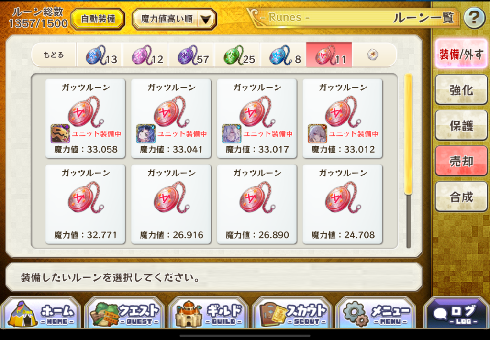Open the help question mark icon
Screen dimensions: 490x340
tap(474, 19)
